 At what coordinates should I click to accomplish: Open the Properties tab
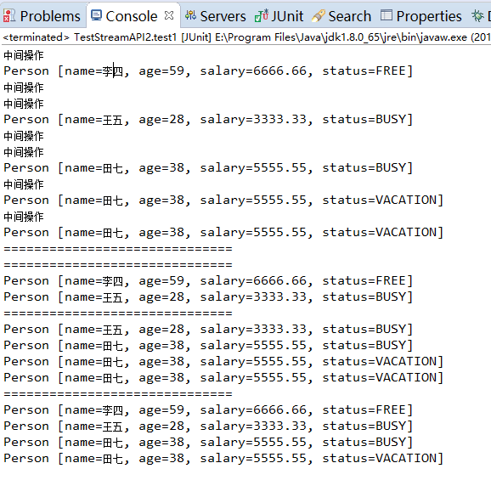pyautogui.click(x=429, y=16)
